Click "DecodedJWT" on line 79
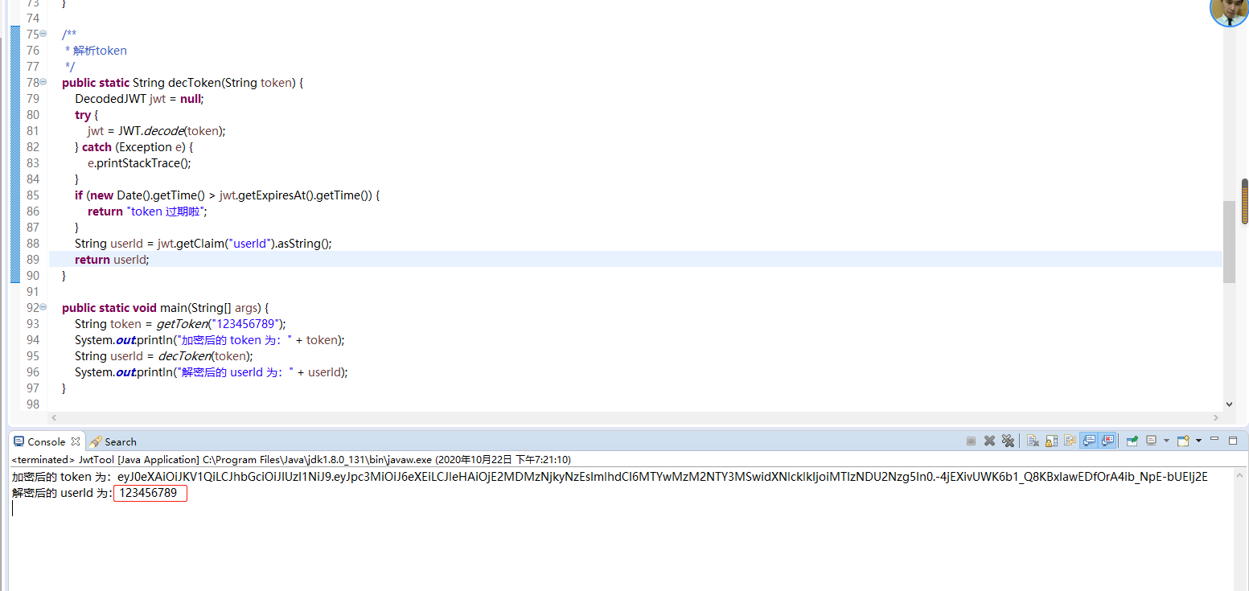This screenshot has width=1249, height=591. 110,98
